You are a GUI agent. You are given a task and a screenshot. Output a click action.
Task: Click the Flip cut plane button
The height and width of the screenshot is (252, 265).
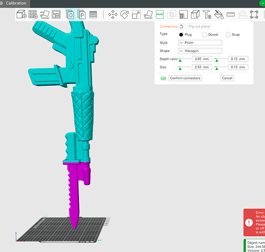[199, 26]
